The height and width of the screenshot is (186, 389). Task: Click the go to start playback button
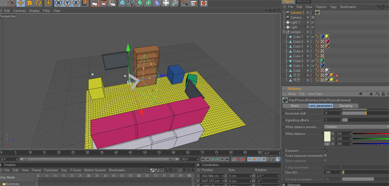point(203,159)
